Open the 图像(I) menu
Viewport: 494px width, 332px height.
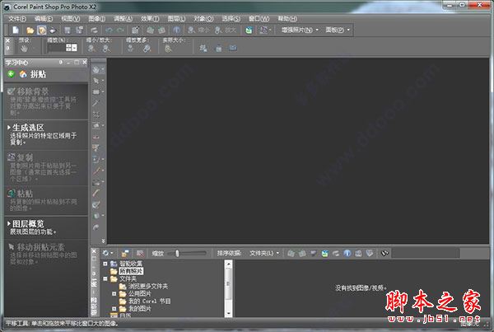pos(96,19)
